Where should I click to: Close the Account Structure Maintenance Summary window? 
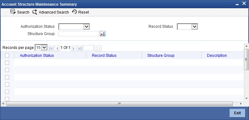[244, 3]
